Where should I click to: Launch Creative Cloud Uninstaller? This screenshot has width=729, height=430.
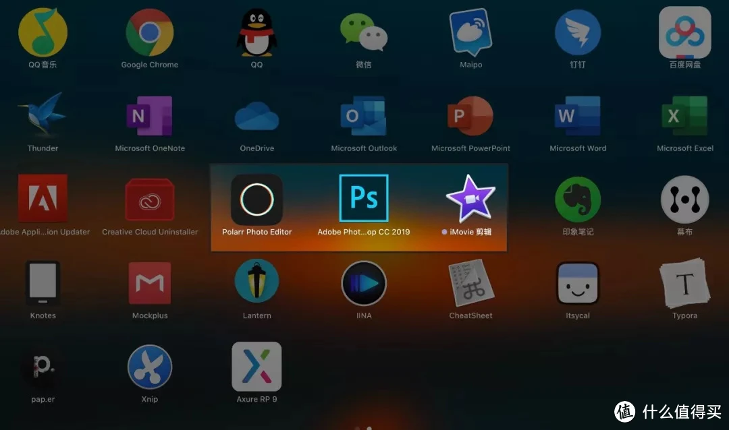(x=150, y=199)
